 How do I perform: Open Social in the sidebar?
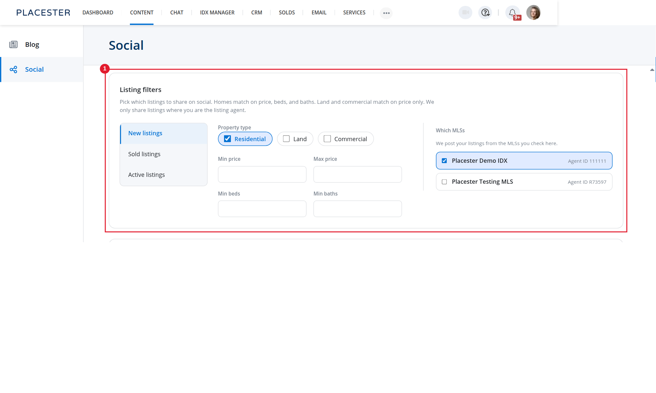click(x=42, y=69)
